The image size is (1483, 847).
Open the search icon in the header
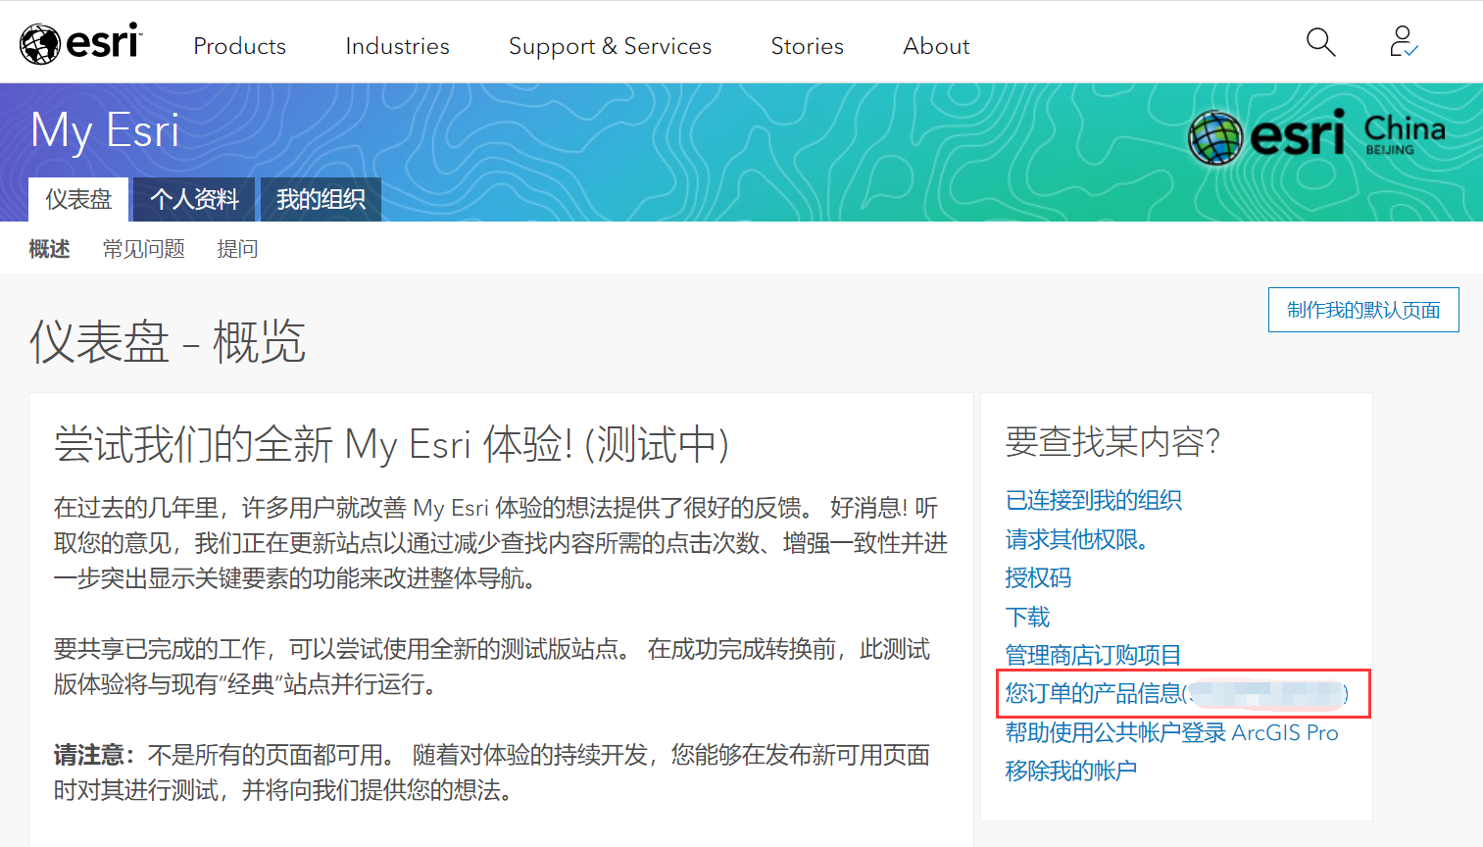click(1320, 42)
